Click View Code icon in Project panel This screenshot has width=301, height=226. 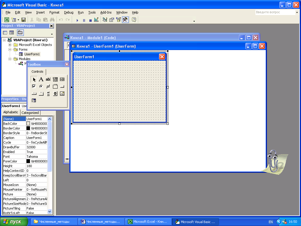(5, 33)
